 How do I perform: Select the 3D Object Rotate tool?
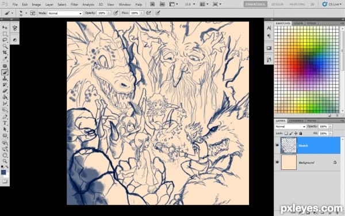(5, 143)
